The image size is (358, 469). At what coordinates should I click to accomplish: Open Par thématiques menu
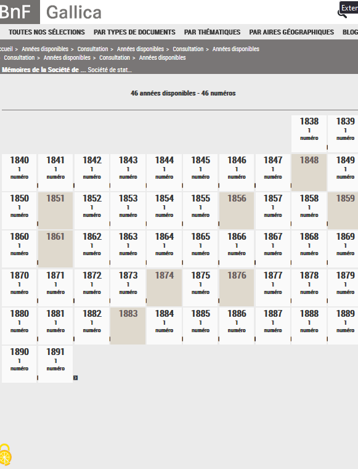pyautogui.click(x=212, y=32)
